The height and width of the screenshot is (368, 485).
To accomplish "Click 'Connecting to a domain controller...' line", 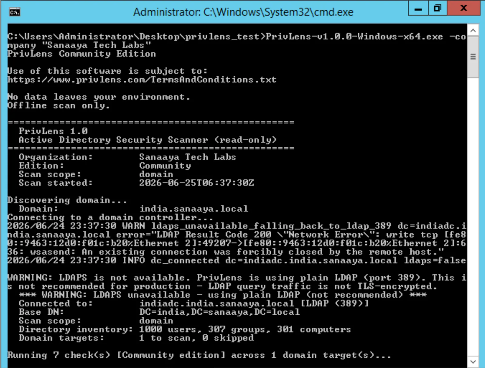I will (x=110, y=218).
